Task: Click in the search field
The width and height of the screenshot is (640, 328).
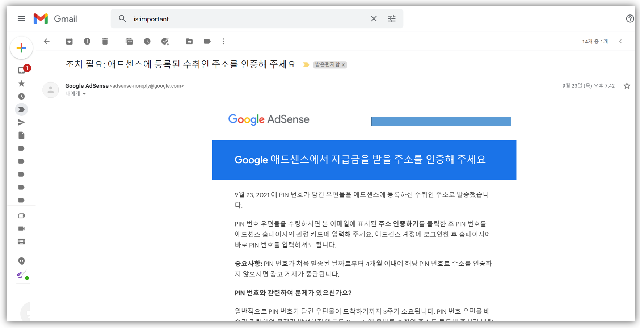Action: coord(250,19)
